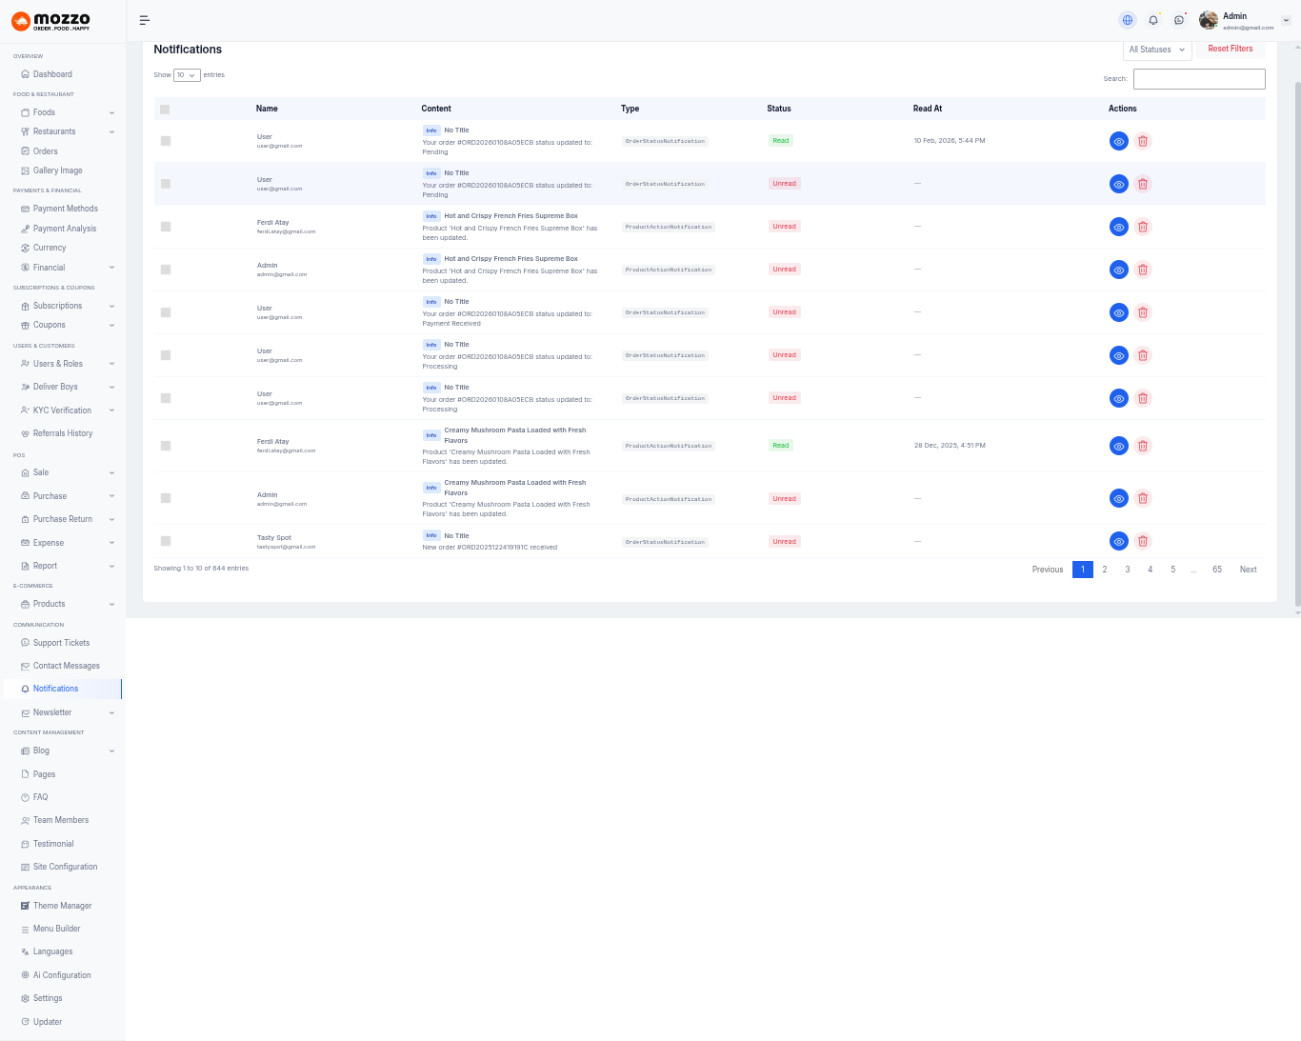
Task: Click the notifications Search input field
Action: 1199,79
